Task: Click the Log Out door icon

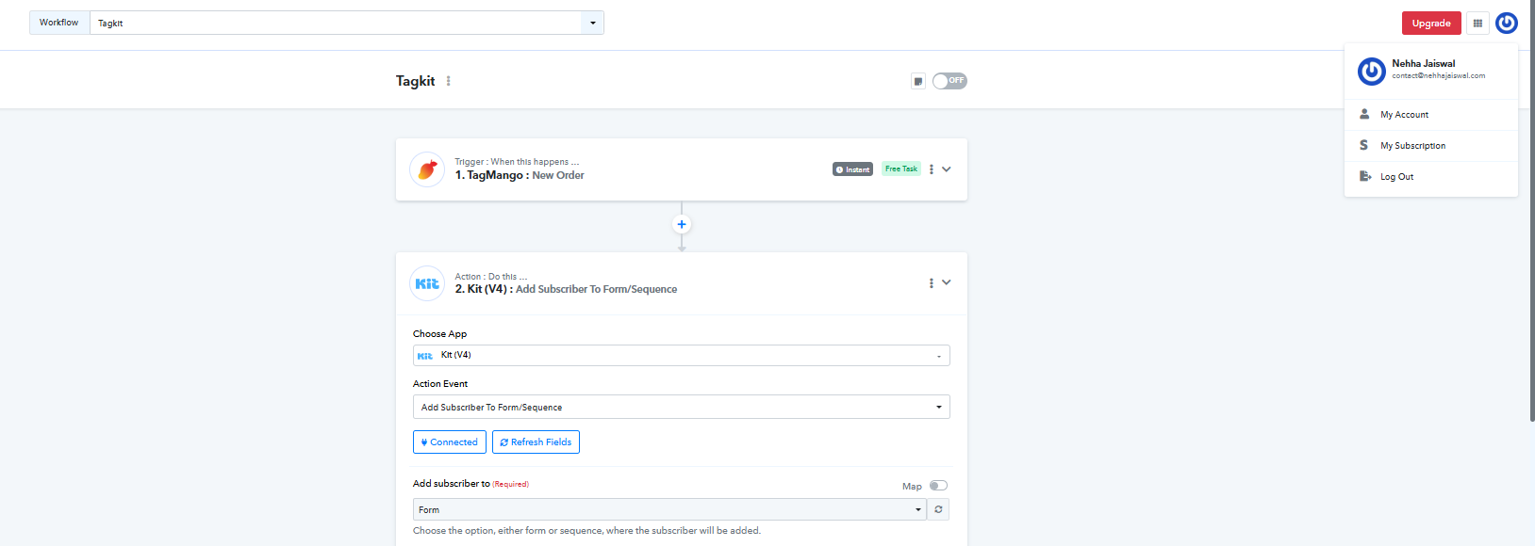Action: pyautogui.click(x=1364, y=176)
